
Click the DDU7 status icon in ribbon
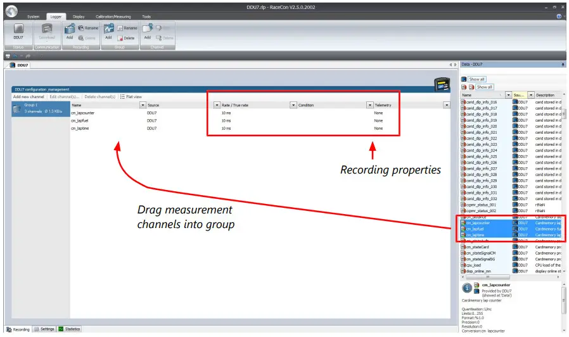pyautogui.click(x=18, y=29)
